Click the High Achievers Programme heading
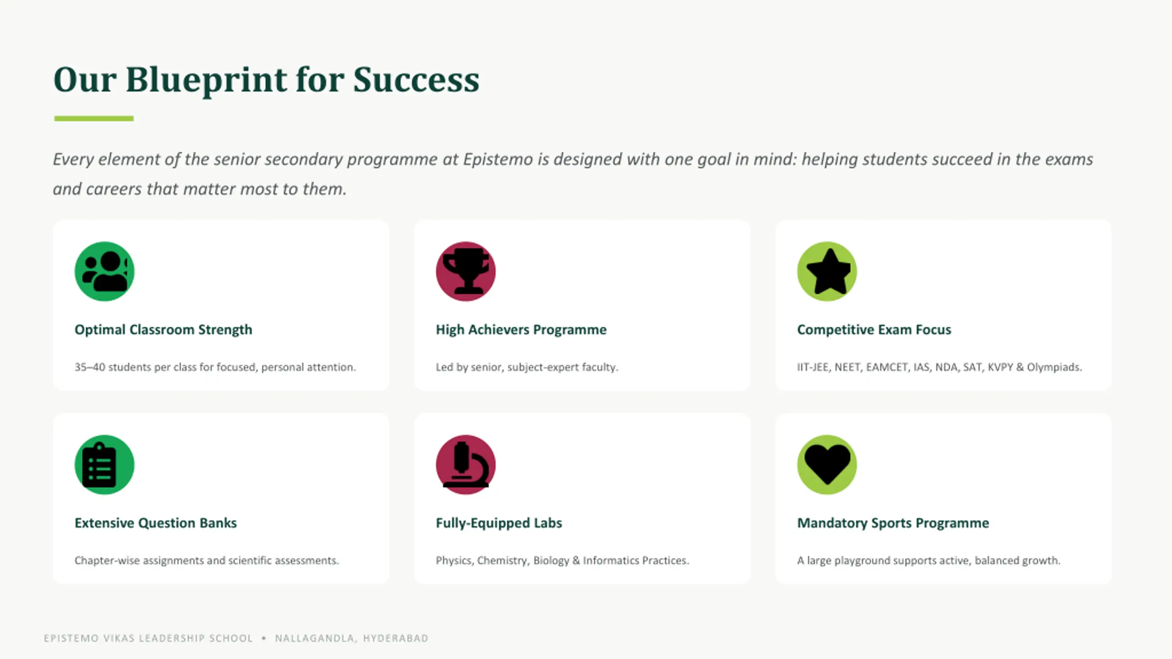The image size is (1172, 659). tap(521, 330)
